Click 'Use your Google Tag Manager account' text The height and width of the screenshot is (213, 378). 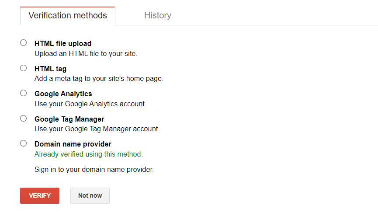click(x=97, y=129)
